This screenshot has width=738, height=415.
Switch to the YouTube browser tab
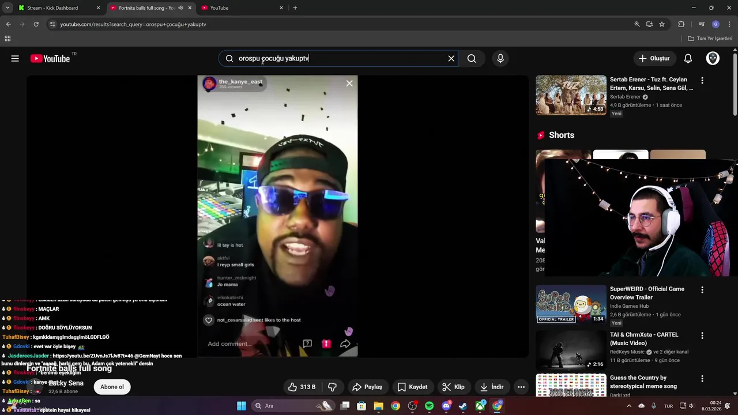(x=219, y=8)
